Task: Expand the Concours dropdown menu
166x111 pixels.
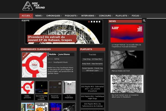Action: point(106,16)
